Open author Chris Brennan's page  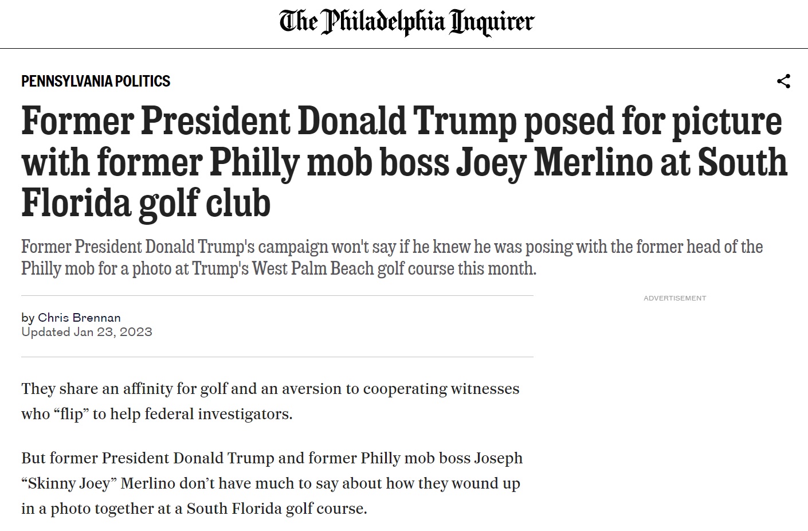click(79, 318)
